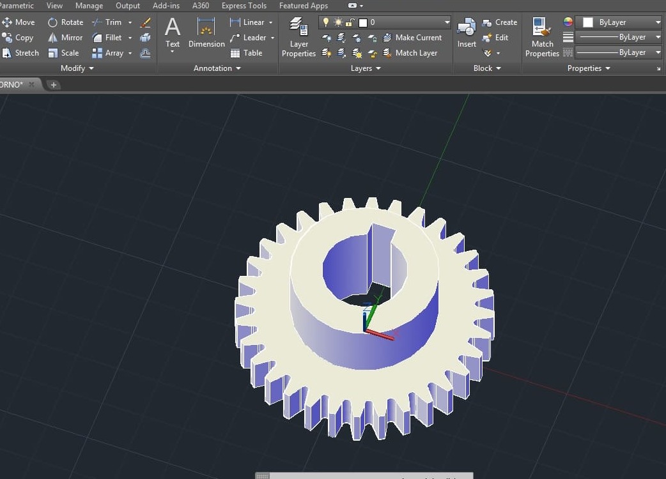Click the Erase icon in Modify panel
The width and height of the screenshot is (666, 479).
click(145, 22)
